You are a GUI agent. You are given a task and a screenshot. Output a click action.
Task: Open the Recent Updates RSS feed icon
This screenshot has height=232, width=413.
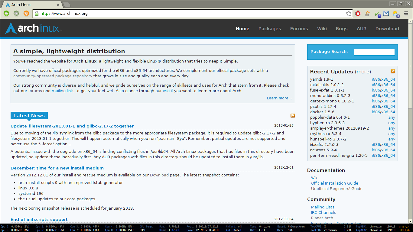click(x=393, y=71)
